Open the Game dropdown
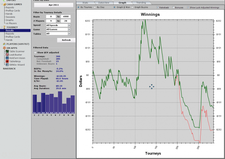Viewport: 225px width, 159px height. pos(69,30)
